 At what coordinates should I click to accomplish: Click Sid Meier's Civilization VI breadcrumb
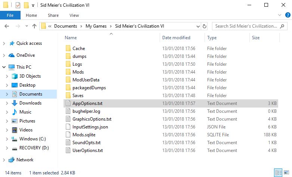point(139,26)
